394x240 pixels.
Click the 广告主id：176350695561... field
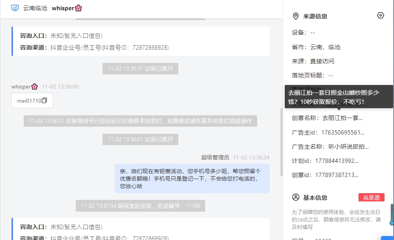pyautogui.click(x=328, y=133)
